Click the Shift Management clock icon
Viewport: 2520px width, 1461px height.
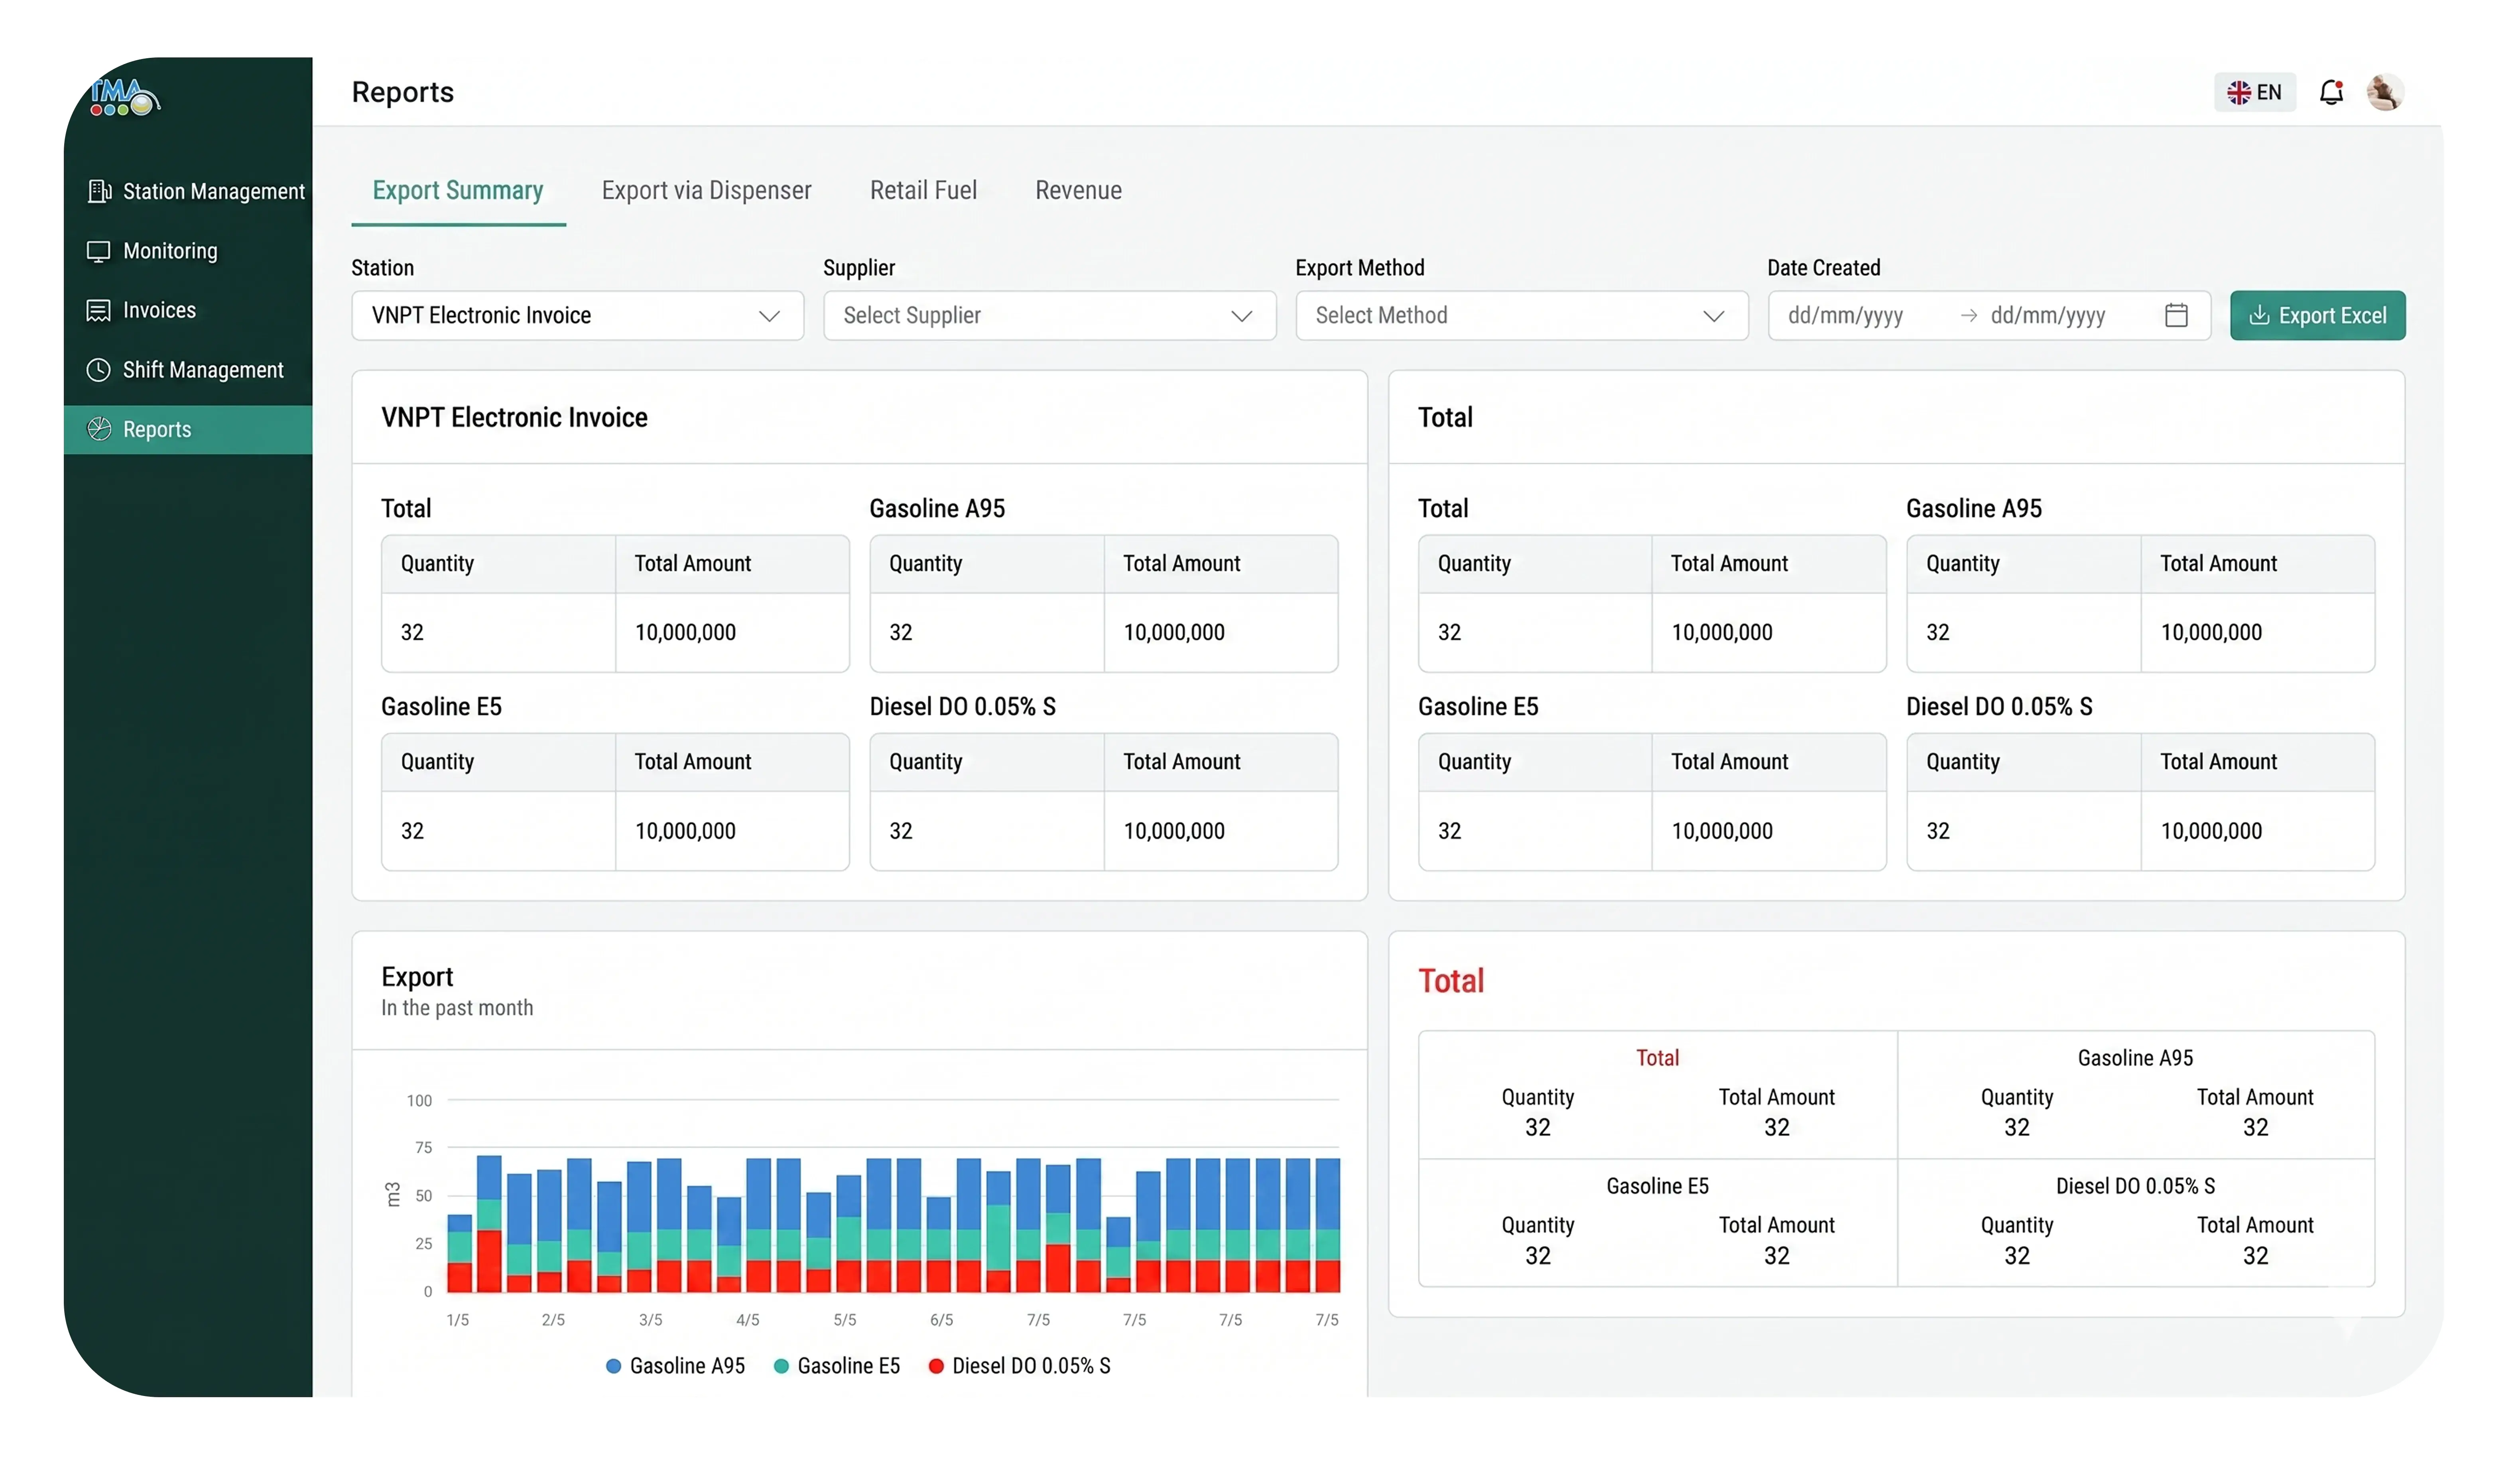(98, 370)
